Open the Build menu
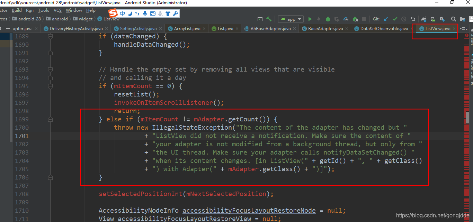Viewport: 473px width, 222px height. (17, 10)
